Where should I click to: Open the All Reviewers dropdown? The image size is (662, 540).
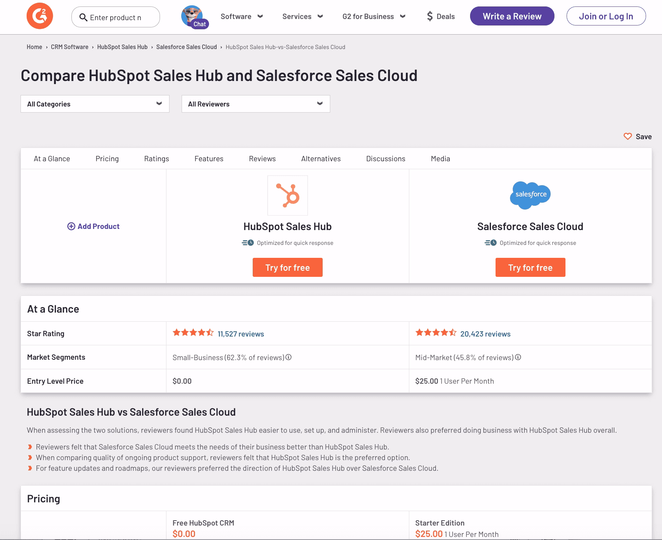pos(256,104)
